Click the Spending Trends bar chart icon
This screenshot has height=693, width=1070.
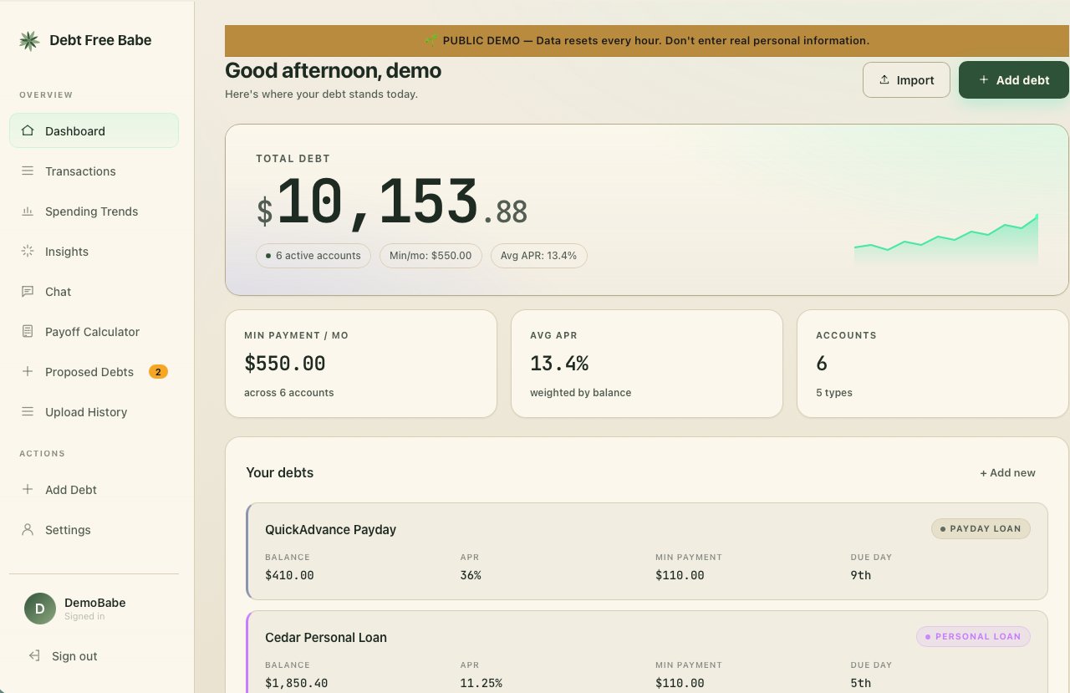28,211
